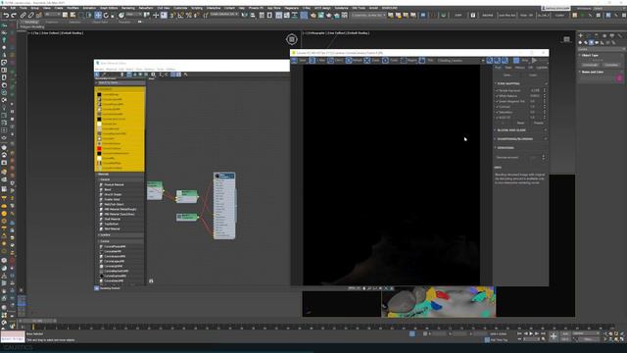Viewport: 627px width, 353px height.
Task: Click Reset button under tone mapping
Action: tap(520, 124)
